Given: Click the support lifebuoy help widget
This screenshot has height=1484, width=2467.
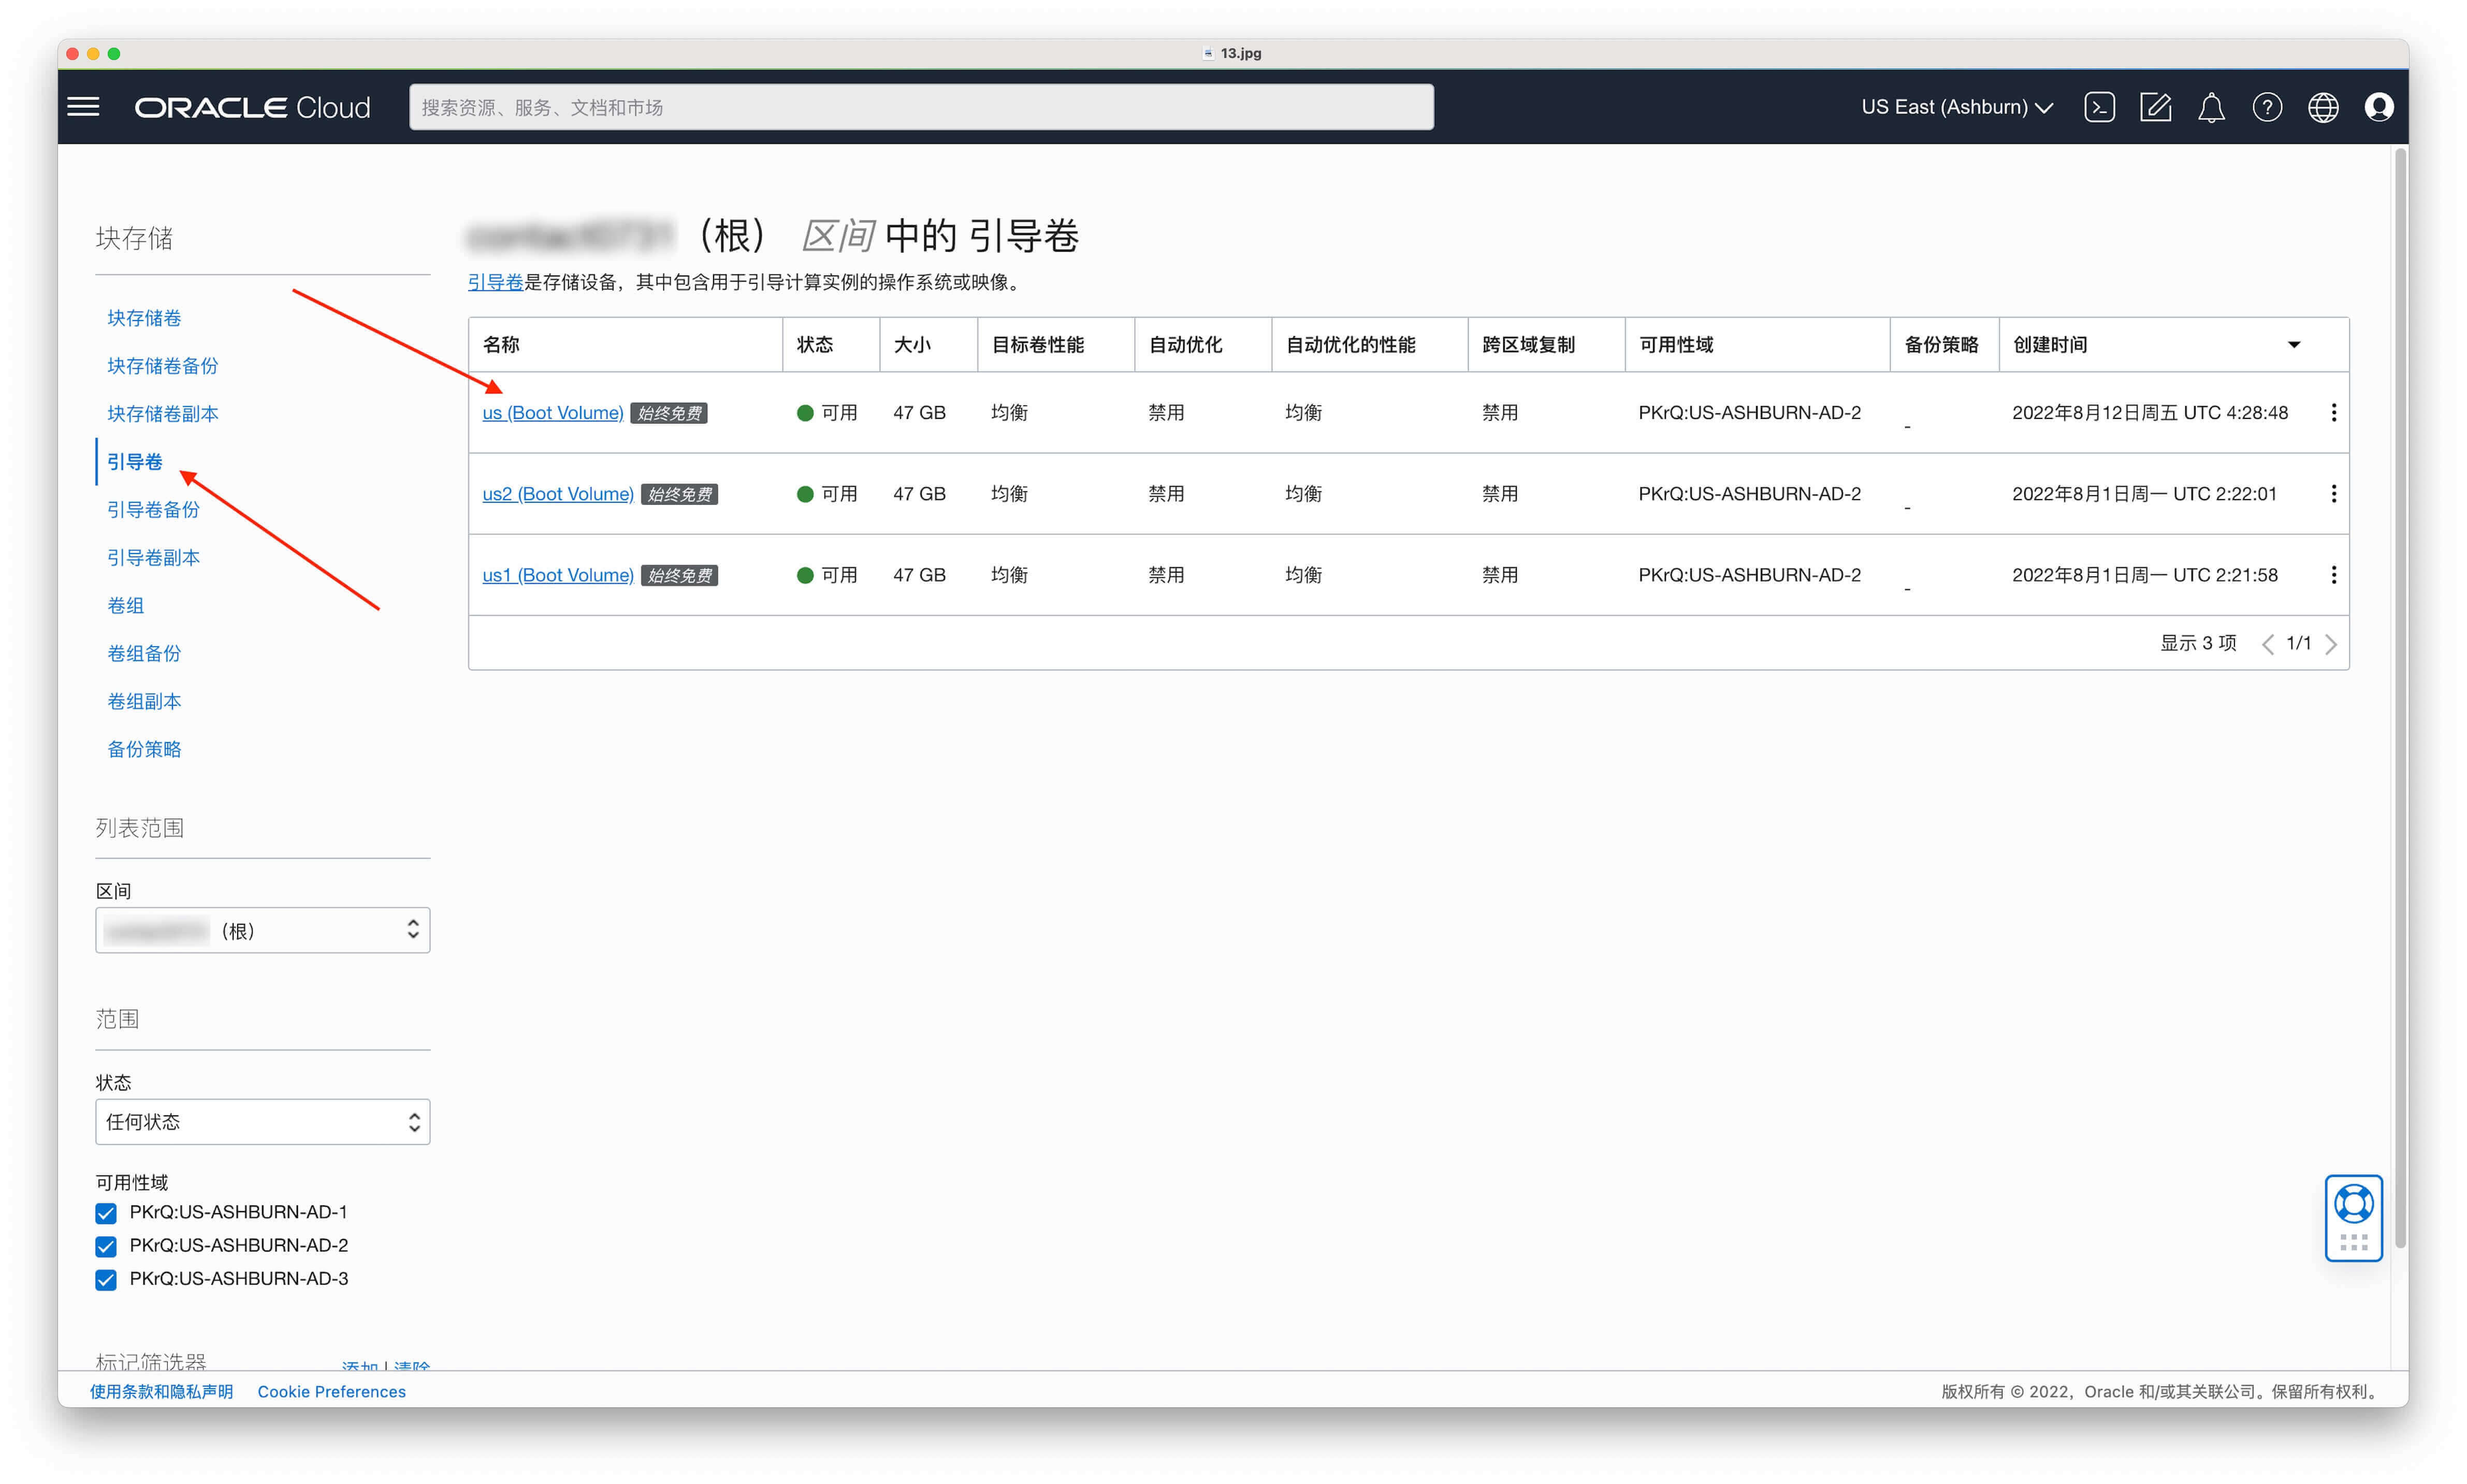Looking at the screenshot, I should (2353, 1217).
